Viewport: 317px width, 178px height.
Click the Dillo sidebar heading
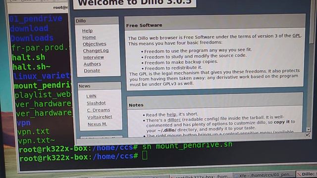(81, 21)
